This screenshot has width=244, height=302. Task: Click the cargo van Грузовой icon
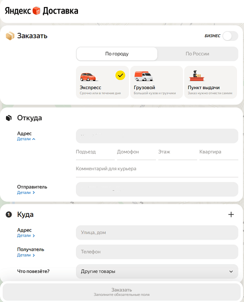[144, 76]
